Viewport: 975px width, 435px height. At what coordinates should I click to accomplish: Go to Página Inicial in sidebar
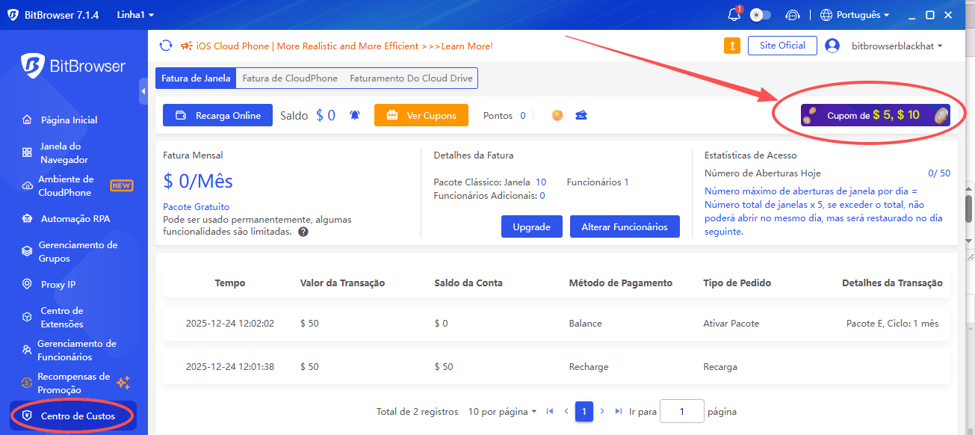coord(69,120)
